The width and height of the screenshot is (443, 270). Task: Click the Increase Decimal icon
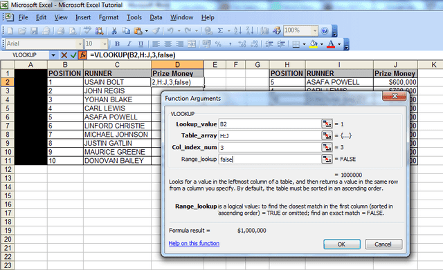[242, 44]
